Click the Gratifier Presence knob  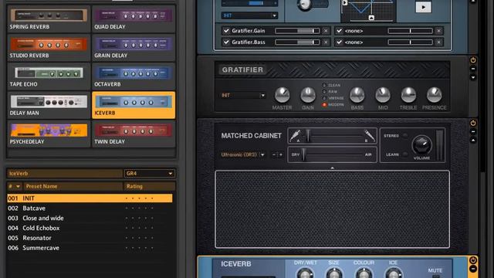coord(434,95)
